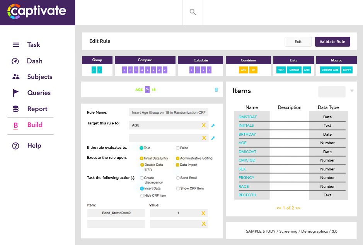Select the Send Email action
The image size is (363, 245).
tap(178, 178)
